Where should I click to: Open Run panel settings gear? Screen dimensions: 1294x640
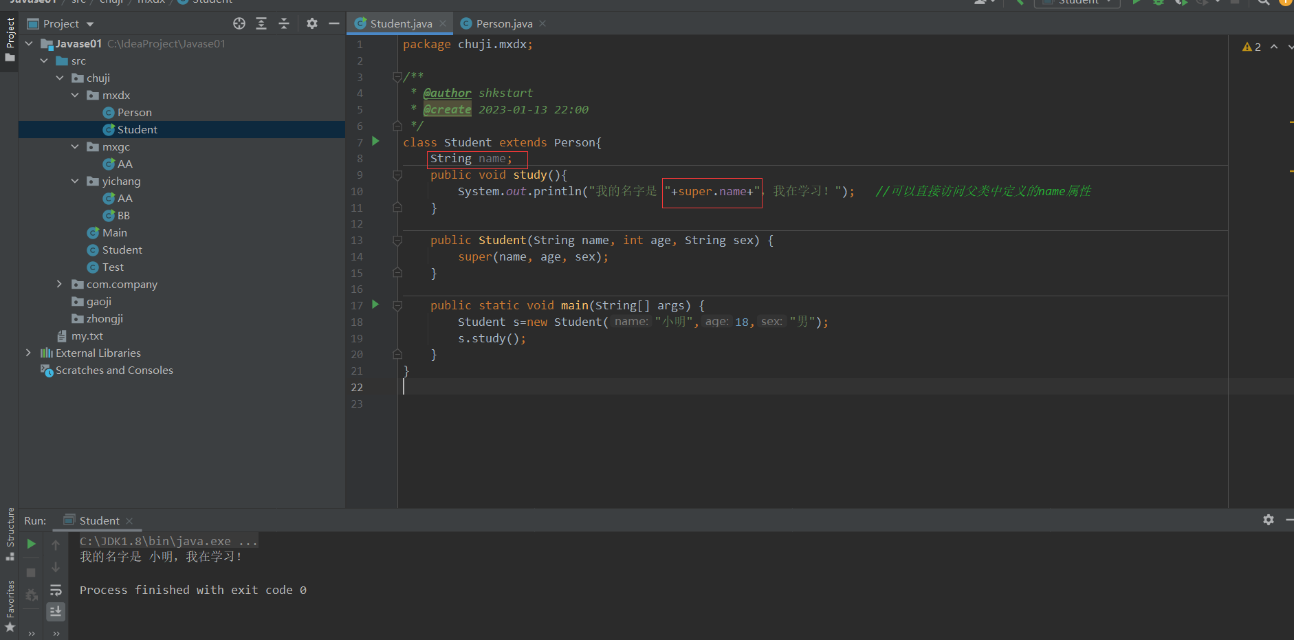point(1268,520)
